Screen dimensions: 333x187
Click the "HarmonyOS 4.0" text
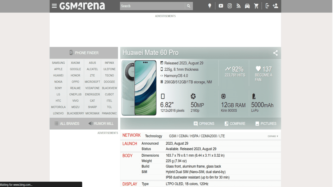point(176,76)
